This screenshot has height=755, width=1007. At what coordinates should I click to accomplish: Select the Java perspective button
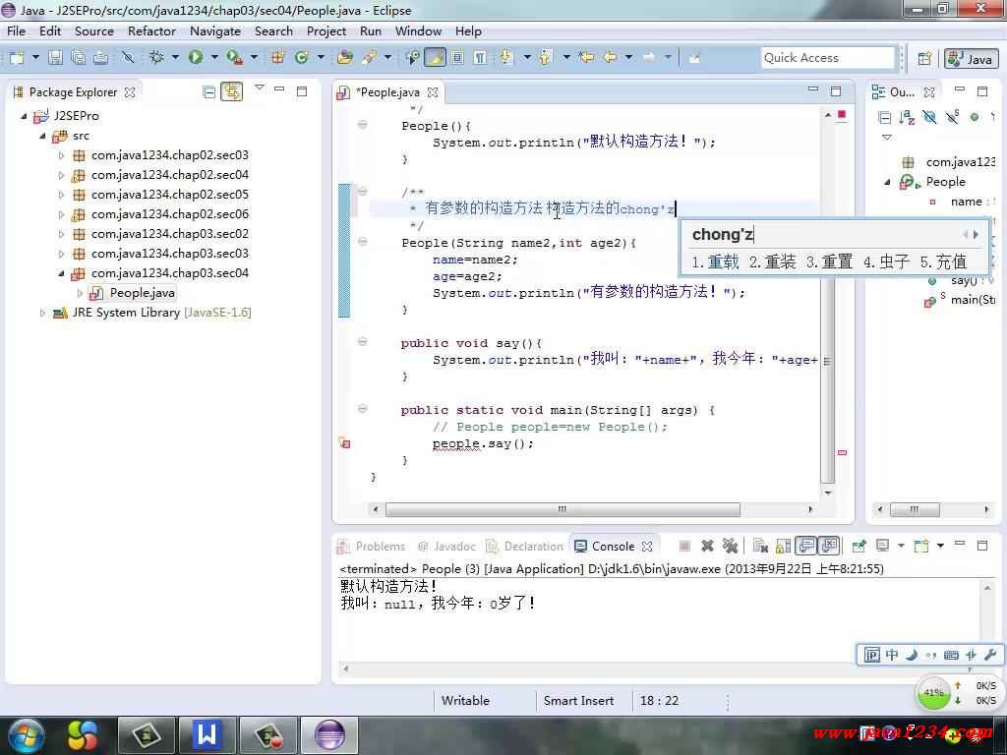971,58
